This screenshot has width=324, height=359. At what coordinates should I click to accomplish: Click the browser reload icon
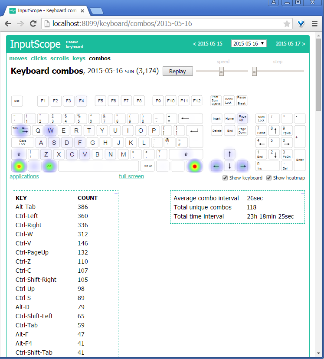33,24
